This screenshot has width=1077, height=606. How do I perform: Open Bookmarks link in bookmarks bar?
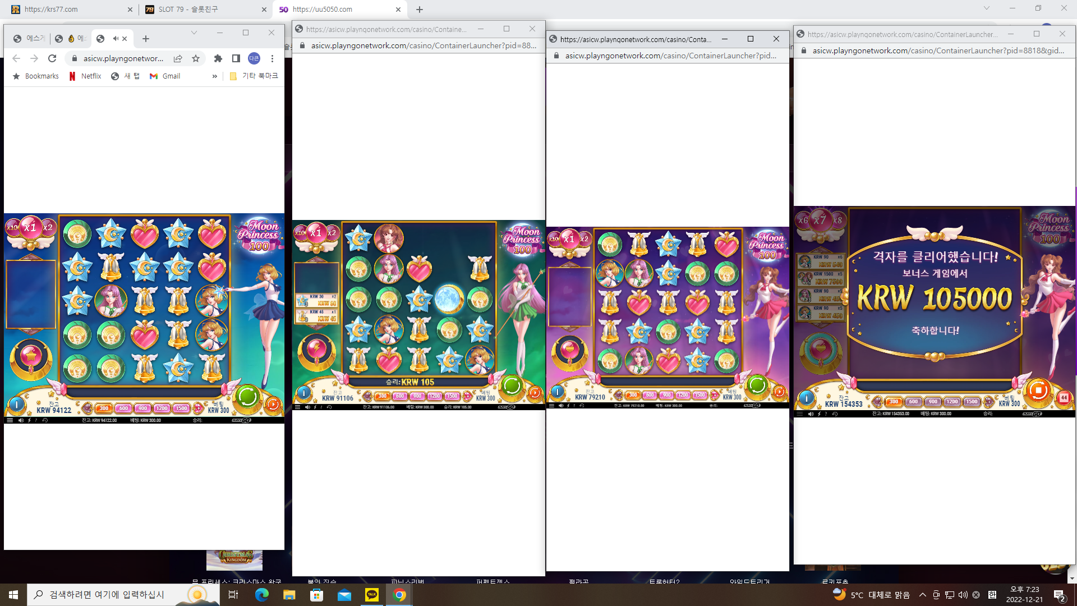click(x=35, y=76)
